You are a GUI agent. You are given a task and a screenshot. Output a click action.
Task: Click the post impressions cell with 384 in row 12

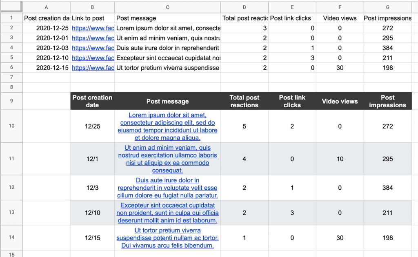[387, 188]
